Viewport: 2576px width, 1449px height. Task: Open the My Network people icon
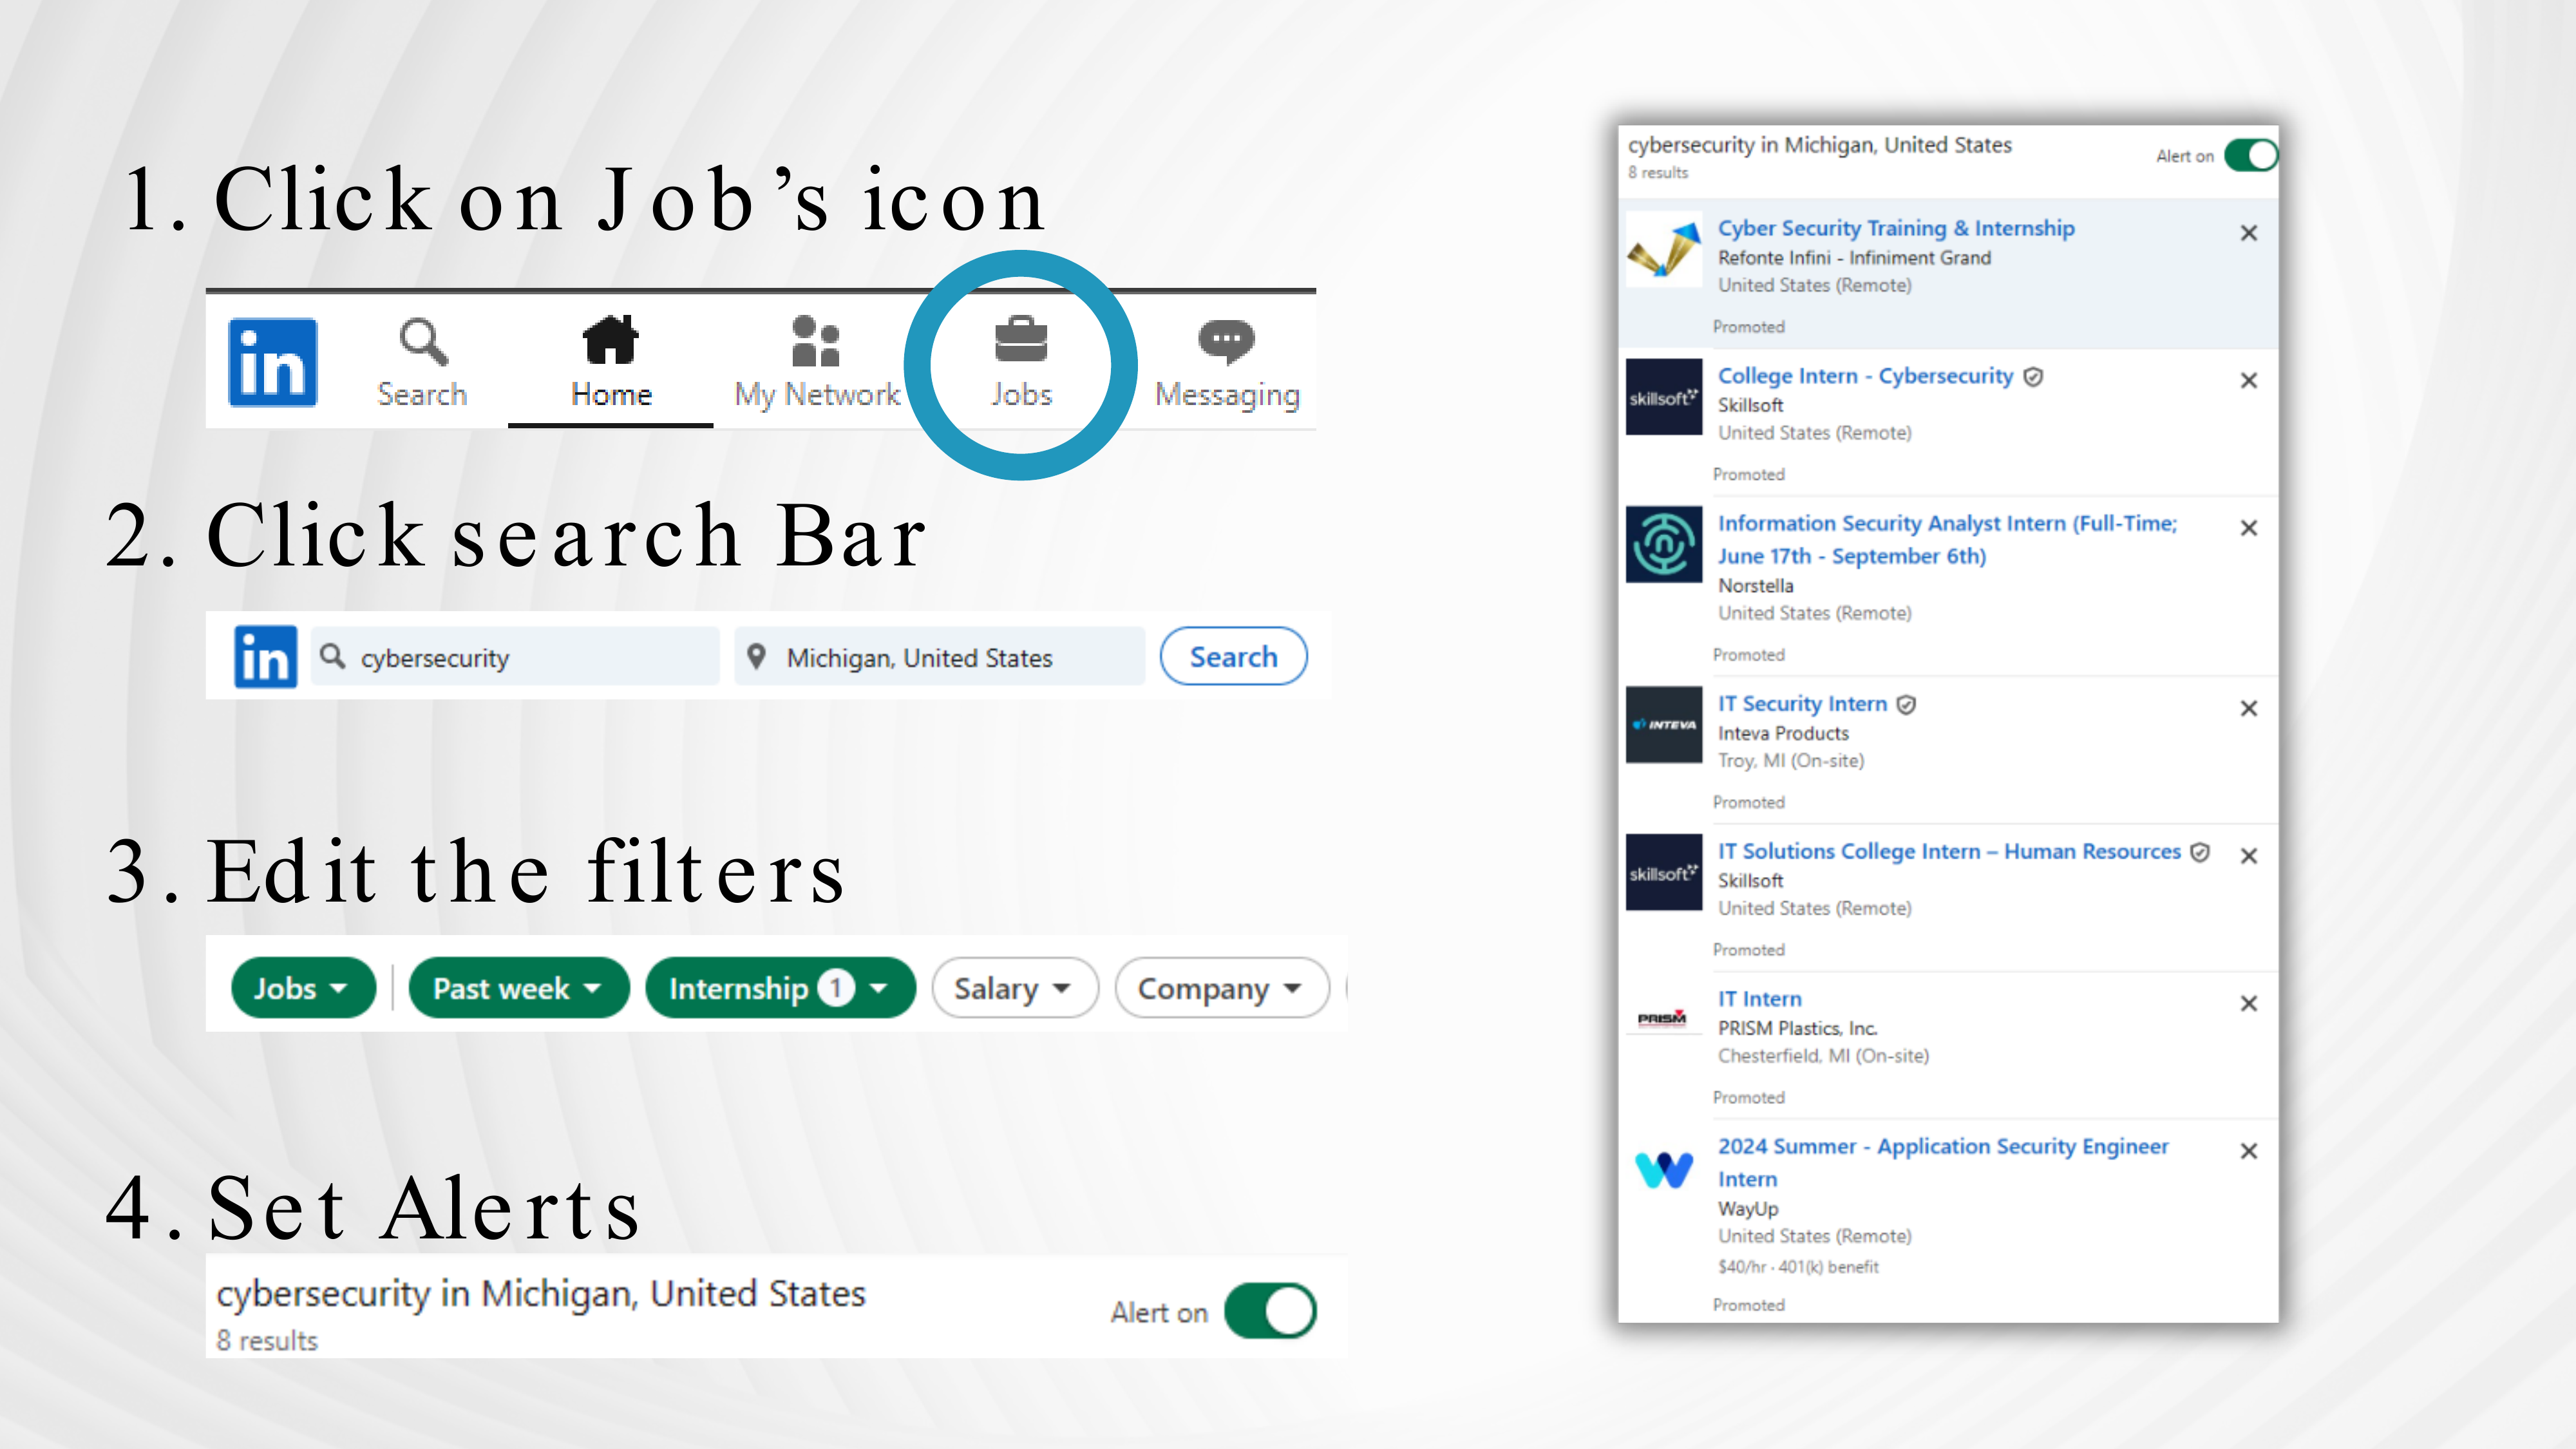(815, 342)
